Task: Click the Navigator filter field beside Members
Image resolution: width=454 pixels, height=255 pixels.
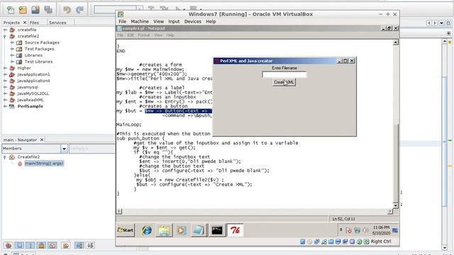Action: pyautogui.click(x=92, y=149)
